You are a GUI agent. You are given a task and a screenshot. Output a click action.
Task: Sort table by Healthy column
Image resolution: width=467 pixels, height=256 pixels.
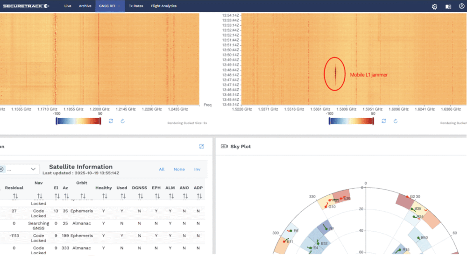pyautogui.click(x=105, y=196)
